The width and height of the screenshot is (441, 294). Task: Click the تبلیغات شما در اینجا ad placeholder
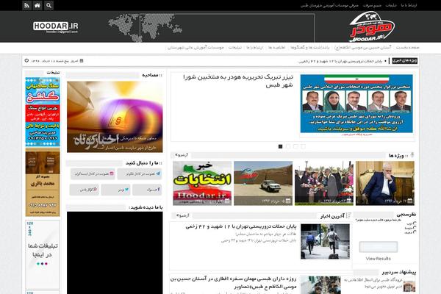coord(43,254)
